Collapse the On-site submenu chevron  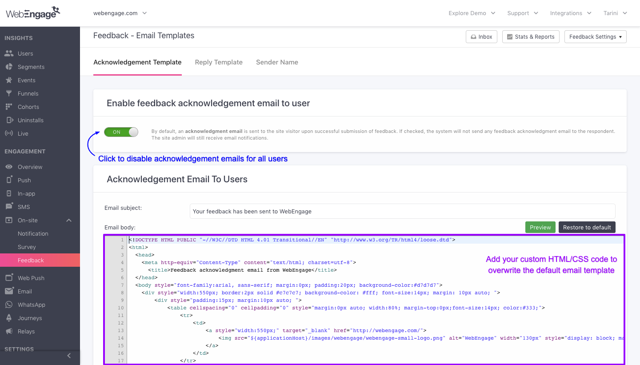tap(69, 220)
